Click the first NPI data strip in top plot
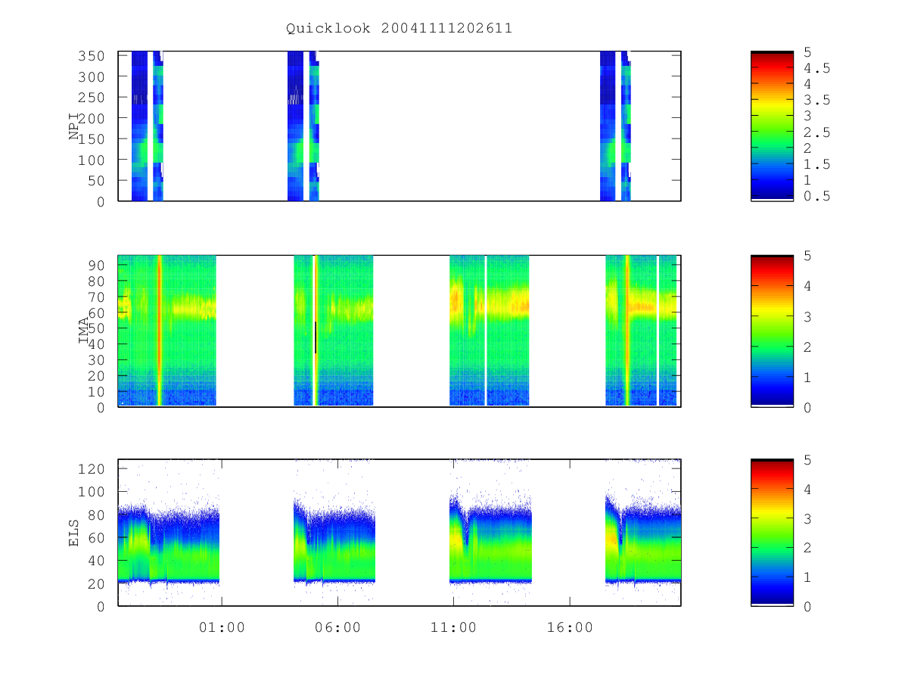The height and width of the screenshot is (681, 908). [x=139, y=126]
